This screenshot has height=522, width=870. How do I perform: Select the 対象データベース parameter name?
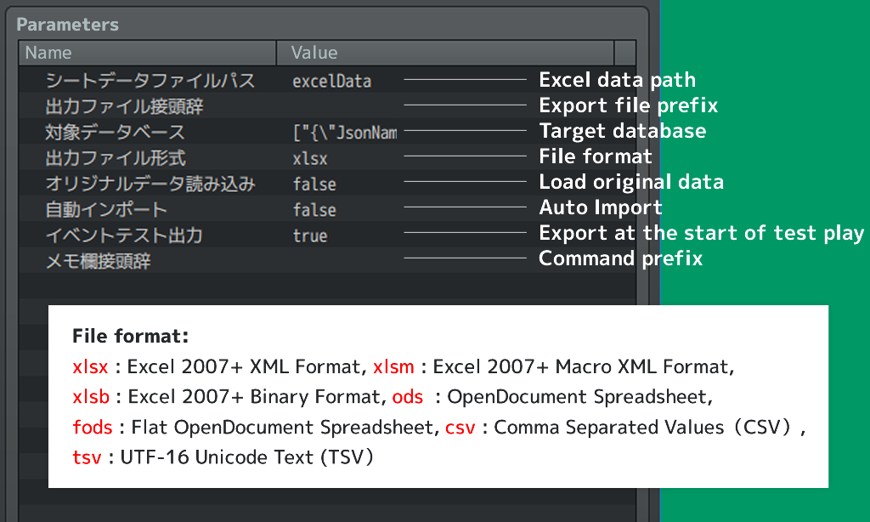coord(115,132)
